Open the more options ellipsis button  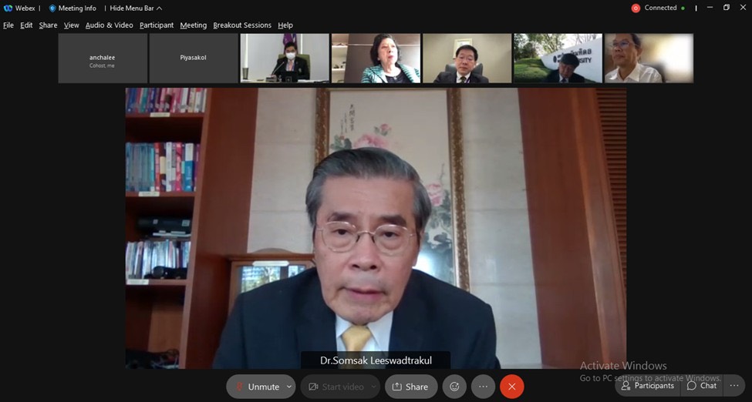pyautogui.click(x=483, y=387)
